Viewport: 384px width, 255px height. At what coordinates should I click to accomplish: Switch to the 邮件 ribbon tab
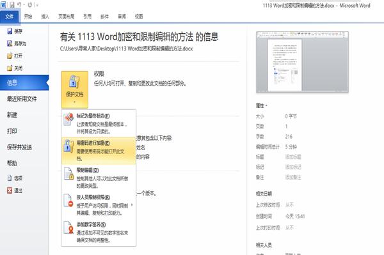pos(104,17)
